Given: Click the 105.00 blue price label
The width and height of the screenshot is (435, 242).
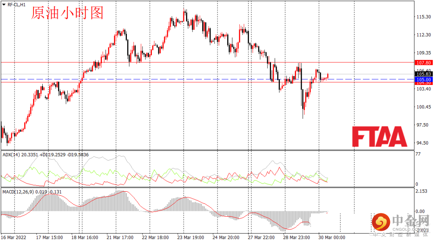Looking at the screenshot, I should tap(423, 80).
